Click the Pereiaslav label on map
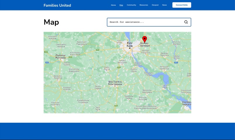Image resolution: width=235 pixels, height=140 pixels. click(x=164, y=68)
